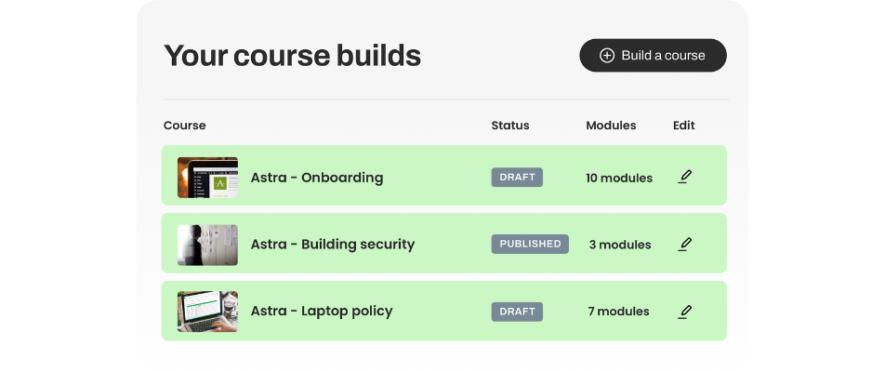885x372 pixels.
Task: Click the Astra - Onboarding course title
Action: point(317,178)
